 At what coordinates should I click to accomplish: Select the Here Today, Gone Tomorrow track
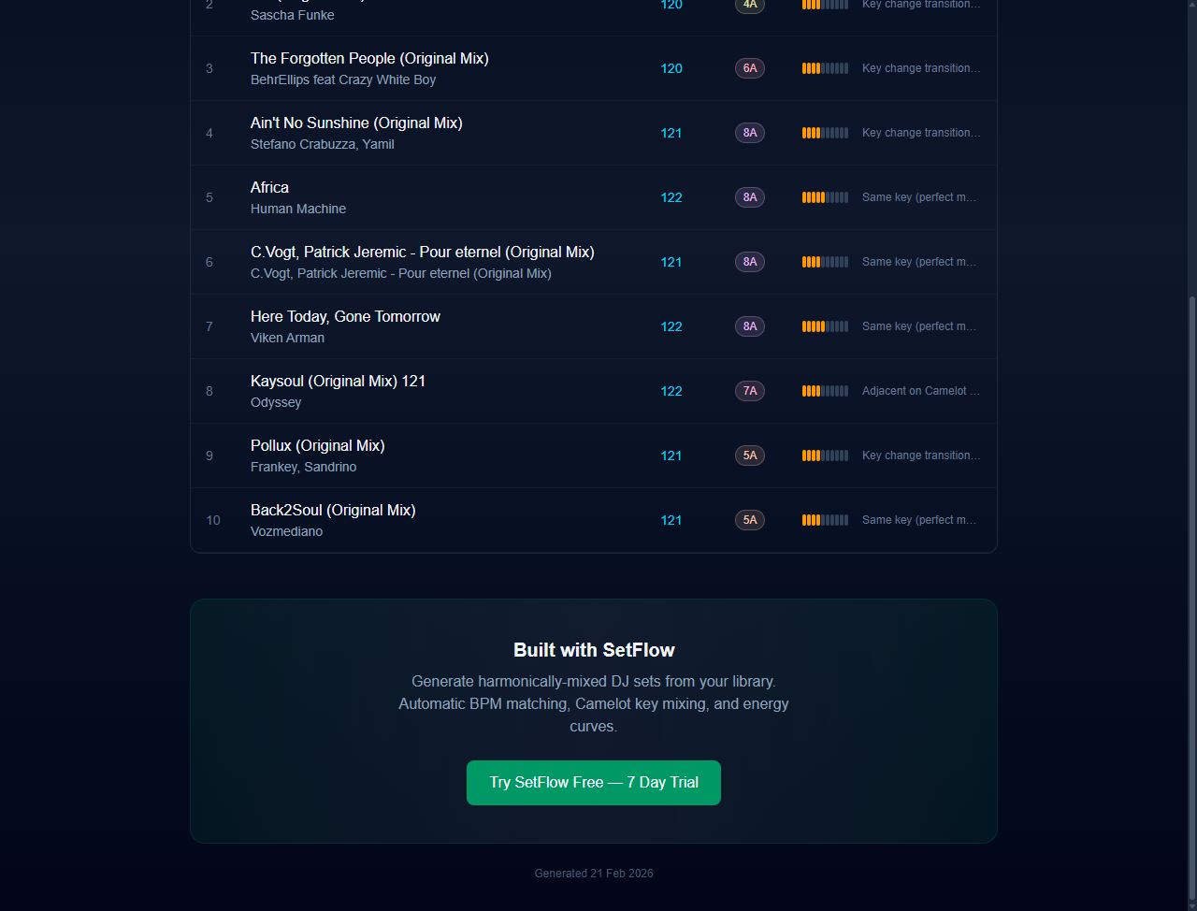(345, 316)
